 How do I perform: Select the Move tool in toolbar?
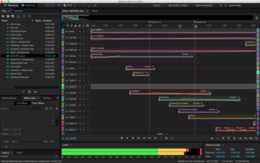(x=59, y=5)
